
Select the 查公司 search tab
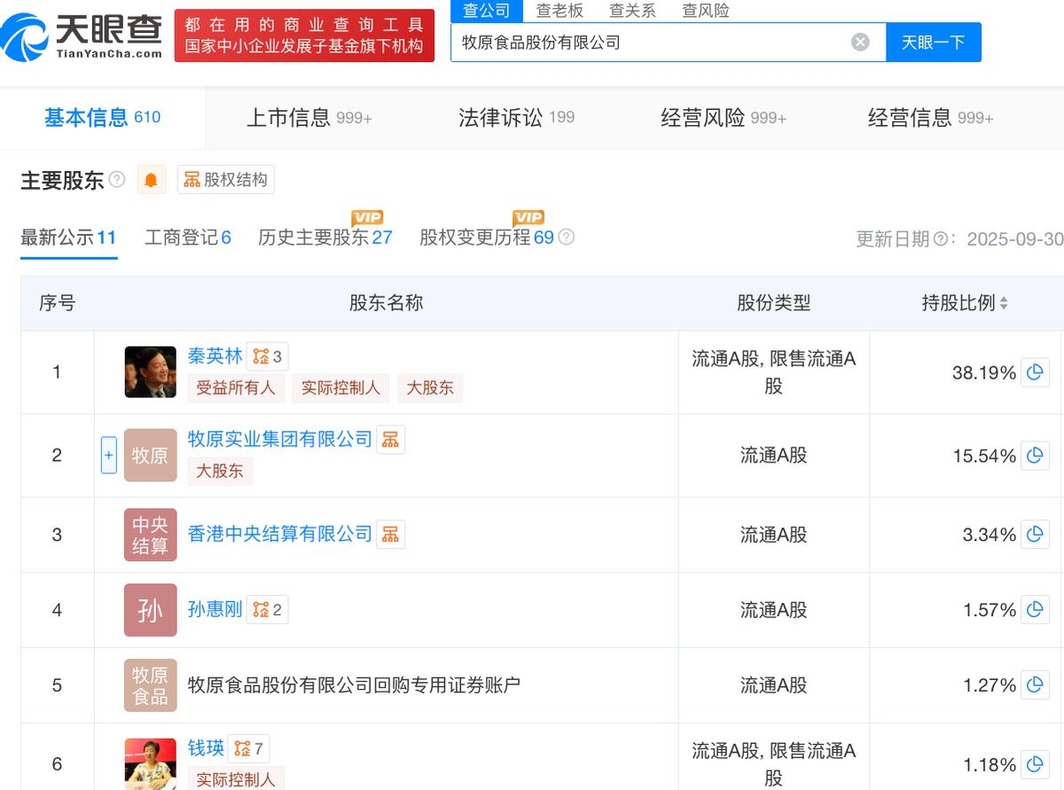click(x=487, y=11)
